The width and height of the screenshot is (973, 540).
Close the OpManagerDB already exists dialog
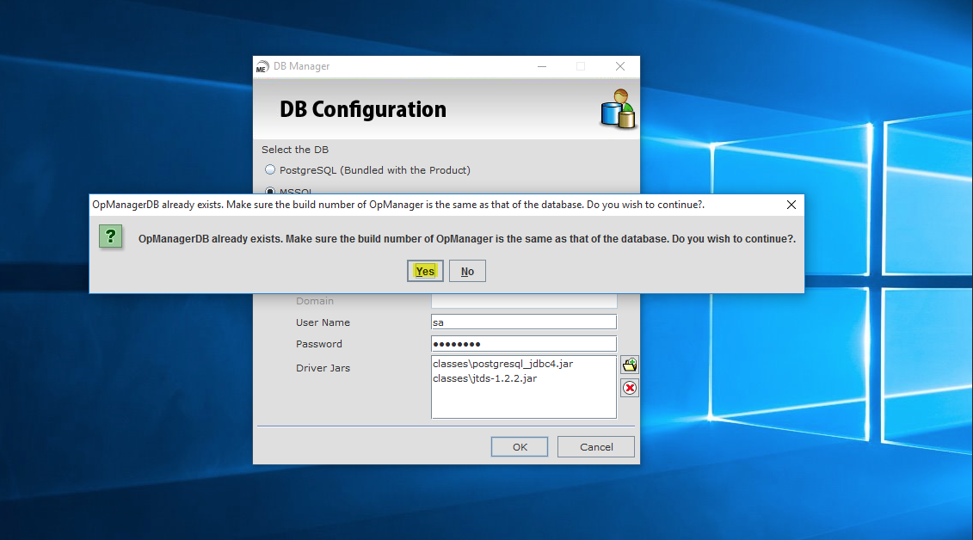click(x=791, y=205)
